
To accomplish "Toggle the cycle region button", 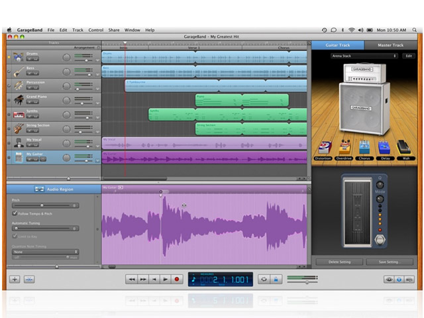I will [264, 279].
